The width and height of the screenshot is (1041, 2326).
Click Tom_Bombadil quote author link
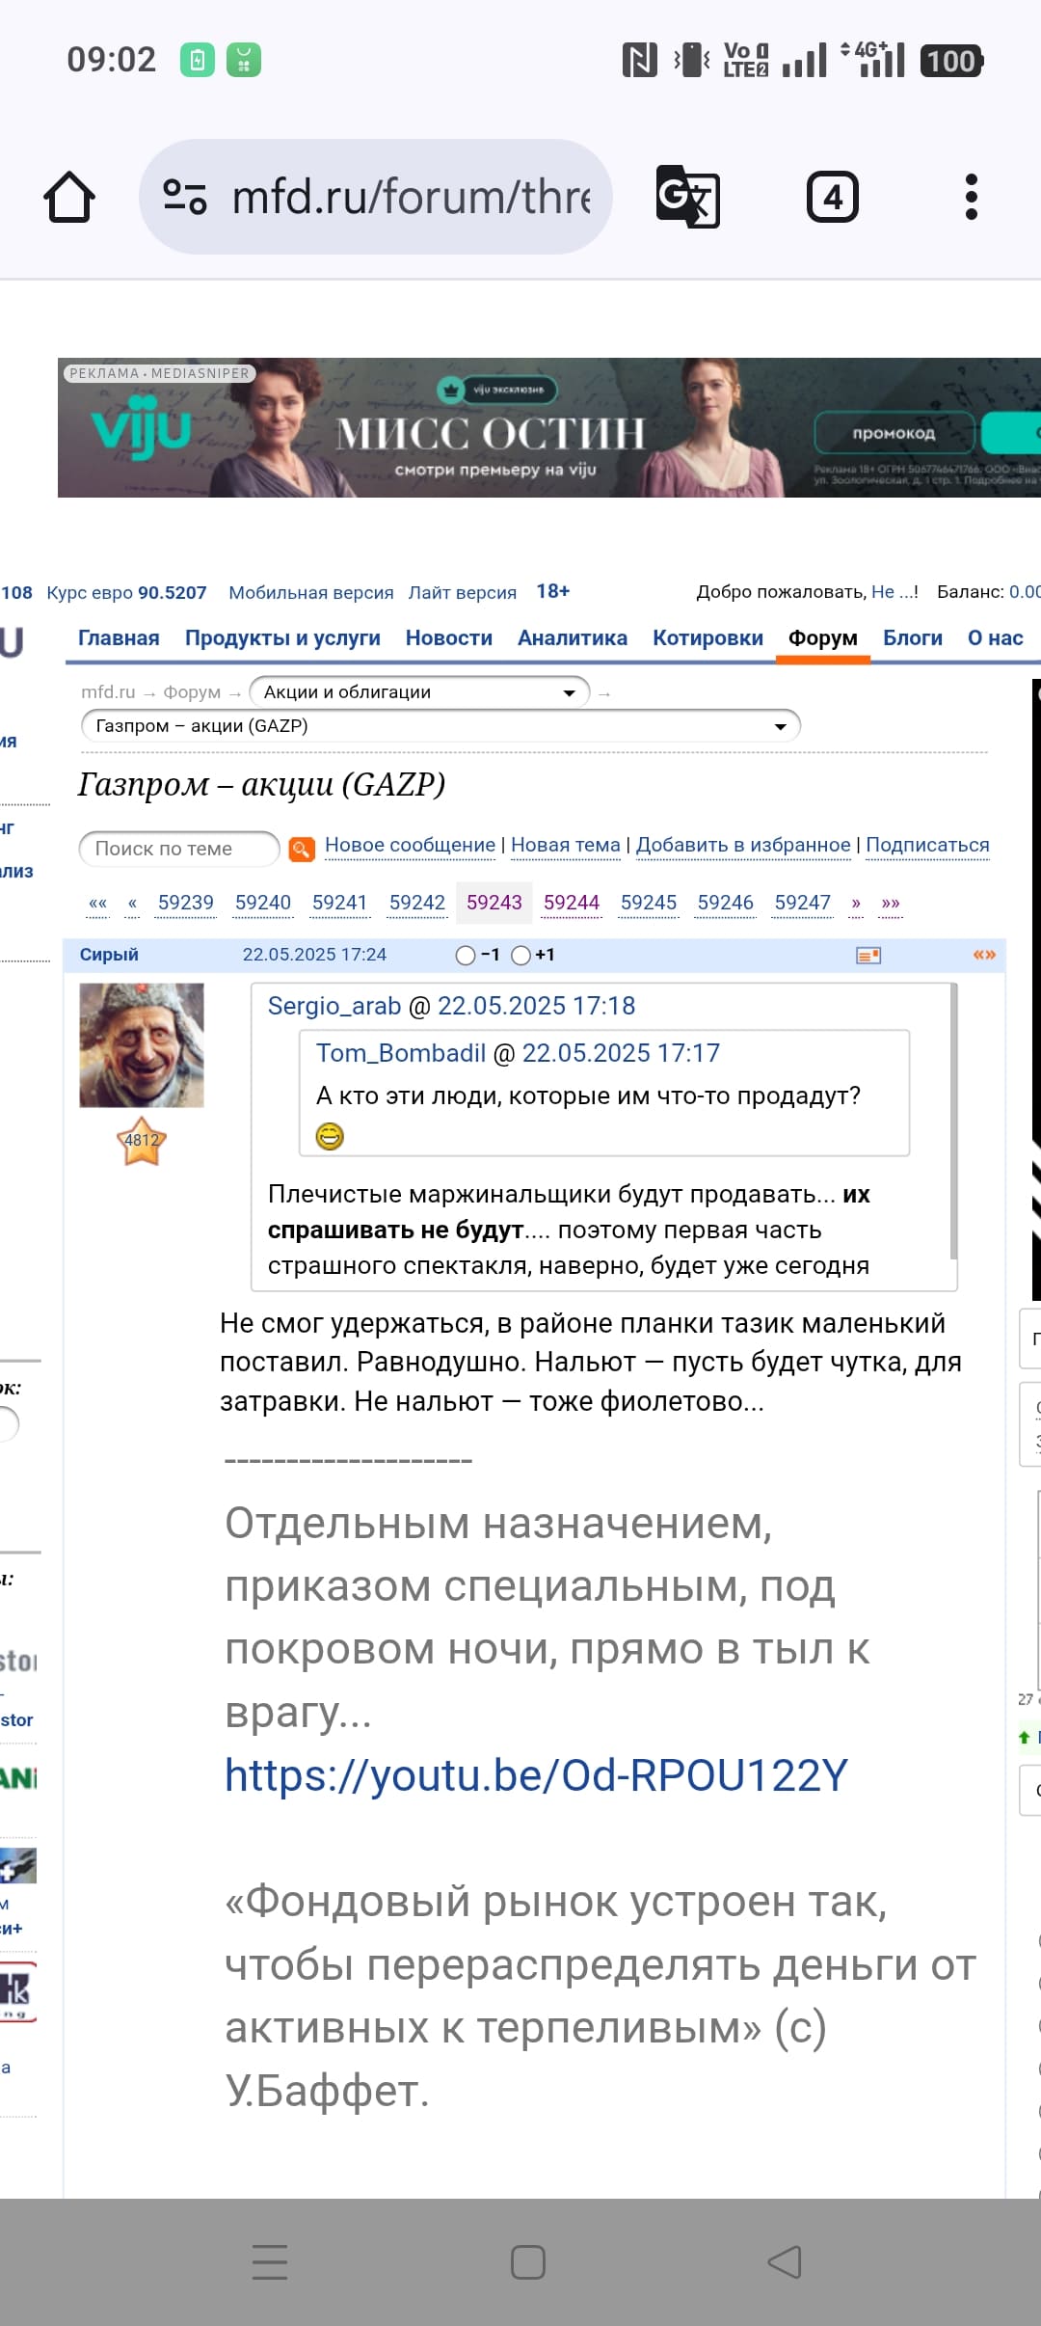[401, 1053]
